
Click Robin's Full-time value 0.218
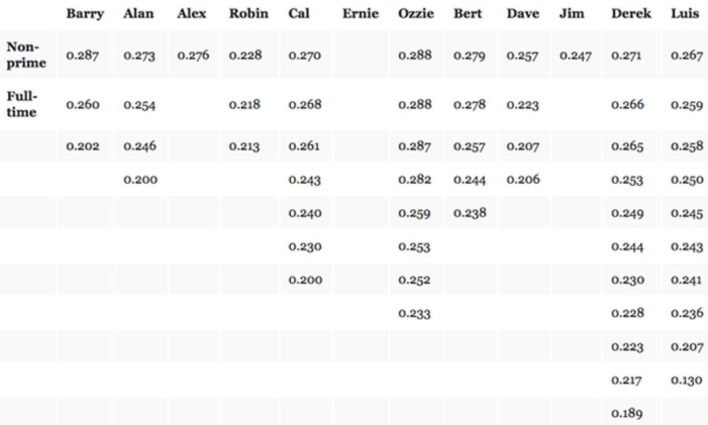[245, 104]
